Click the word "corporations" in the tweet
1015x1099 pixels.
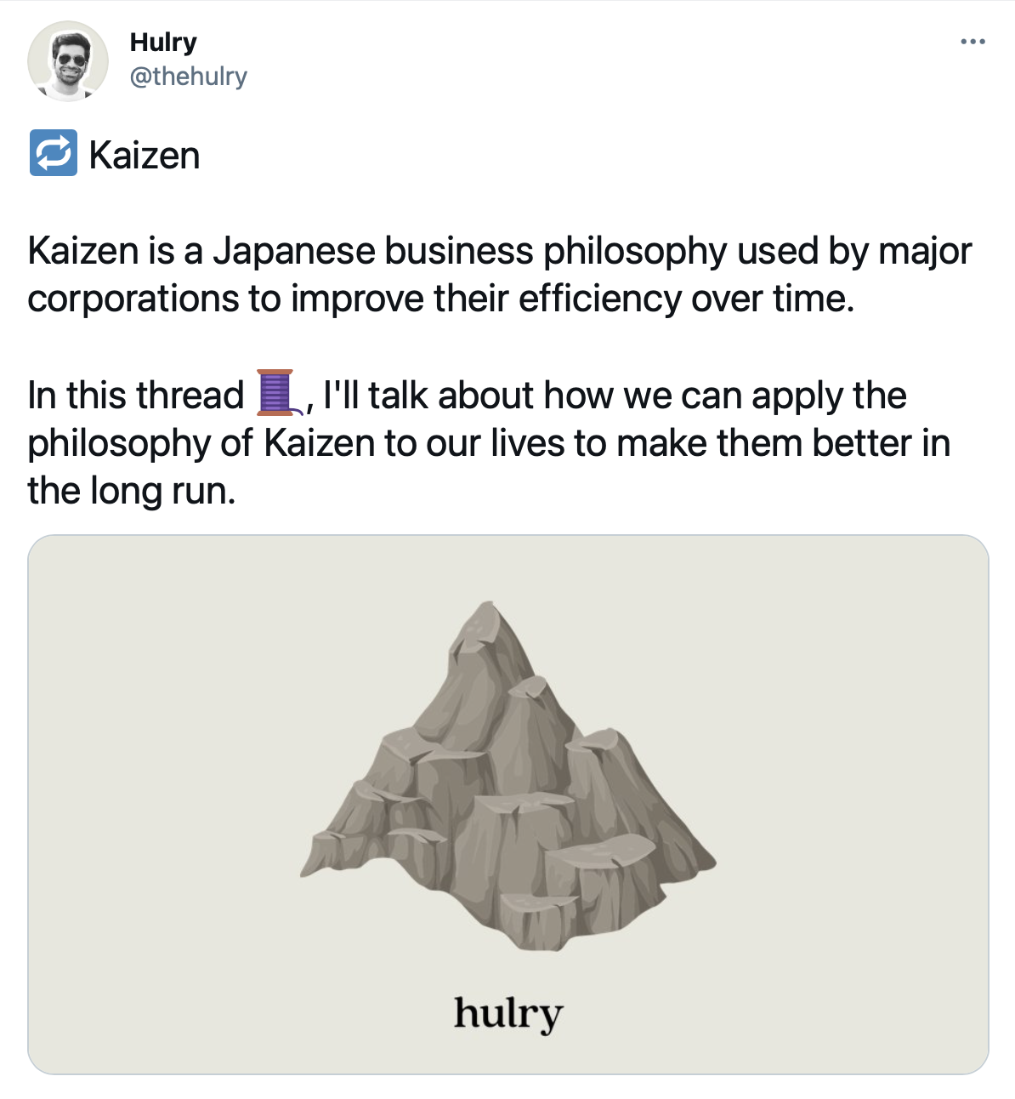(133, 299)
